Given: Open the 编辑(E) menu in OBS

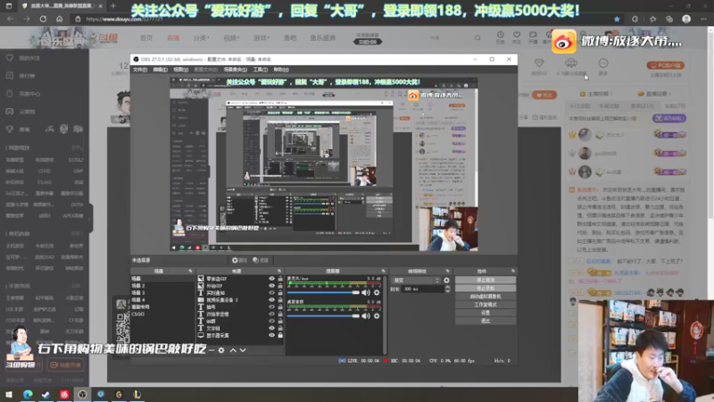Looking at the screenshot, I should 161,70.
